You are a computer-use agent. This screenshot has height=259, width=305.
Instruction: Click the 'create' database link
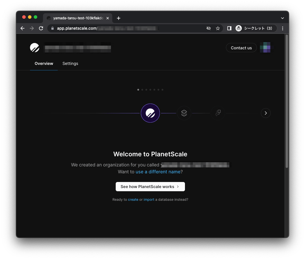(133, 200)
